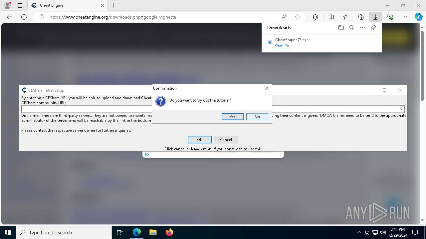Show hidden system tray icons
Image resolution: width=426 pixels, height=239 pixels.
coord(359,232)
